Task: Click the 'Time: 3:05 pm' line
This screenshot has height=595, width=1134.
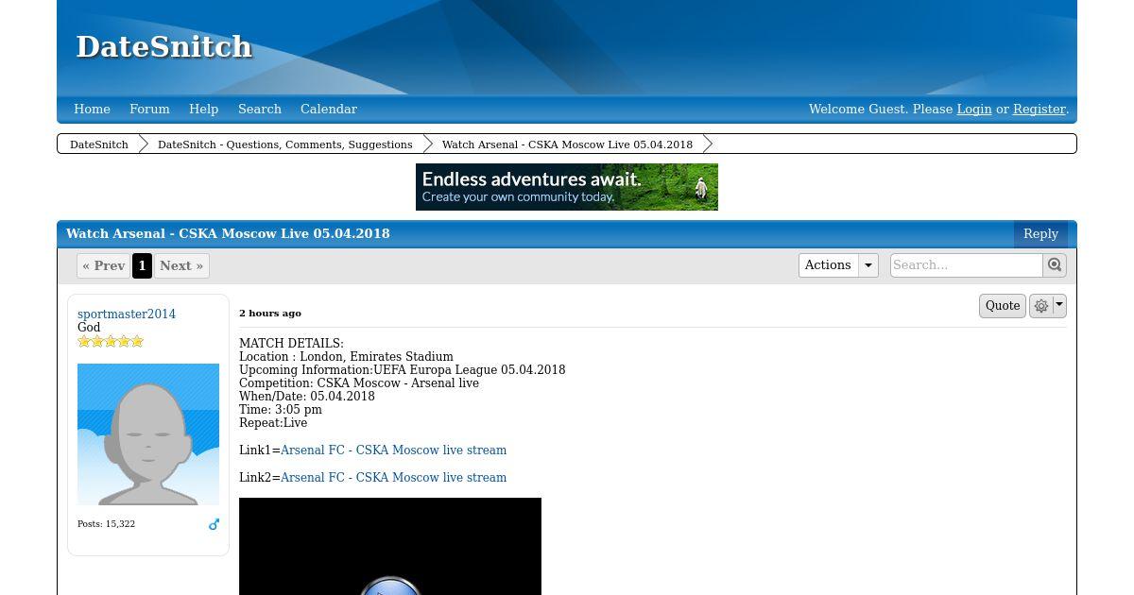Action: [x=281, y=410]
